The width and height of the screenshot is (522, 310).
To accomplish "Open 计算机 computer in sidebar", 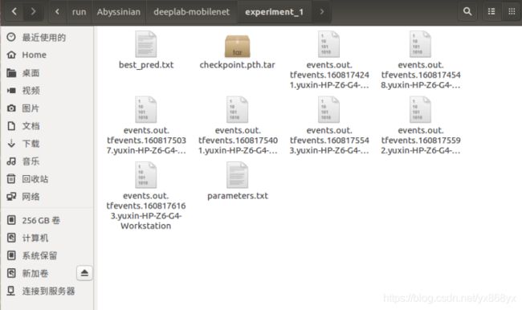I will pos(47,238).
